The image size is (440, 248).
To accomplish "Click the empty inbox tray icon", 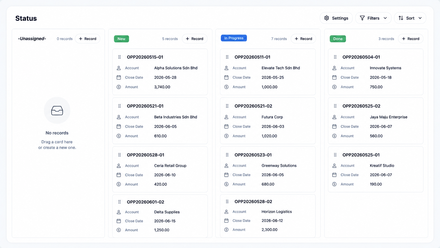I will point(57,110).
